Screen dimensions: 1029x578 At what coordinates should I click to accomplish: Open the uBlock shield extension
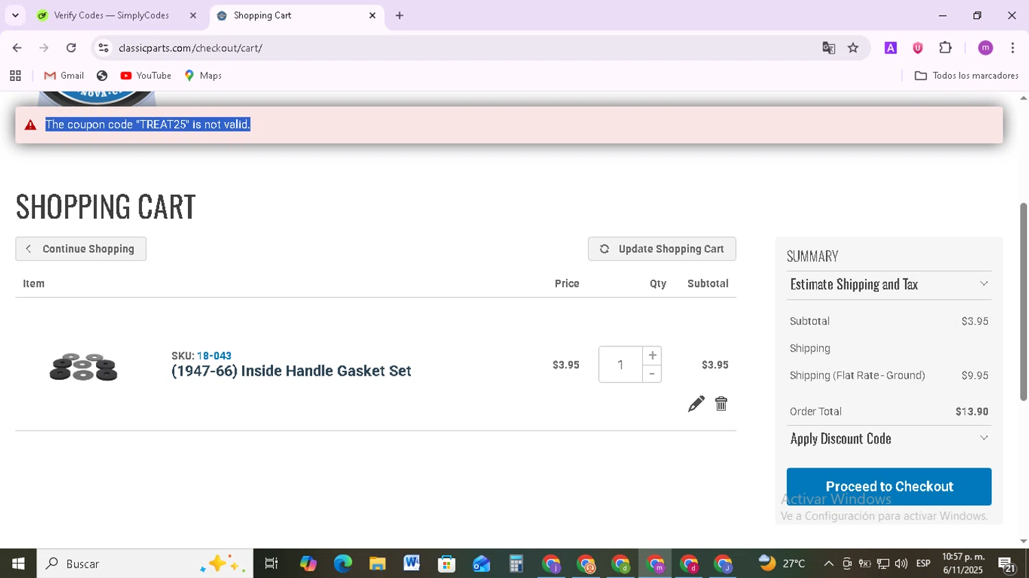(x=918, y=48)
